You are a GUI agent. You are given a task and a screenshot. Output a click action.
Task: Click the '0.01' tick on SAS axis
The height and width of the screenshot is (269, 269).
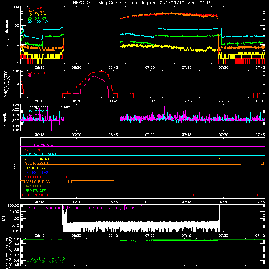(x=15, y=231)
